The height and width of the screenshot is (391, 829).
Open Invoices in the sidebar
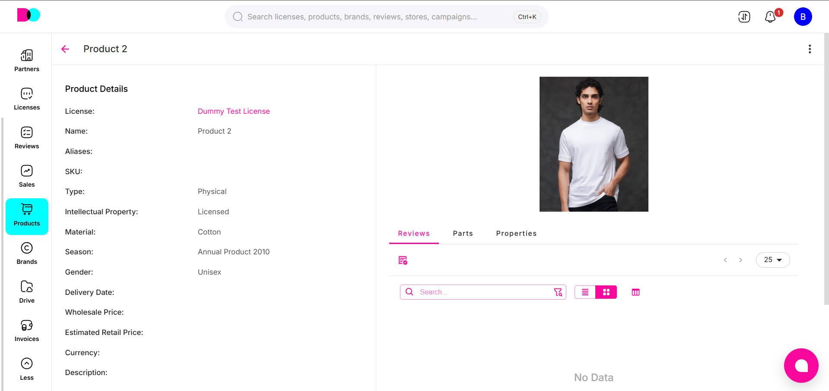27,331
